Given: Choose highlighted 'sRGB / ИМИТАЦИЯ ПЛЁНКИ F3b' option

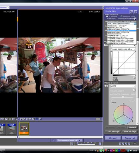Looking at the screenshot, I should tap(122, 31).
